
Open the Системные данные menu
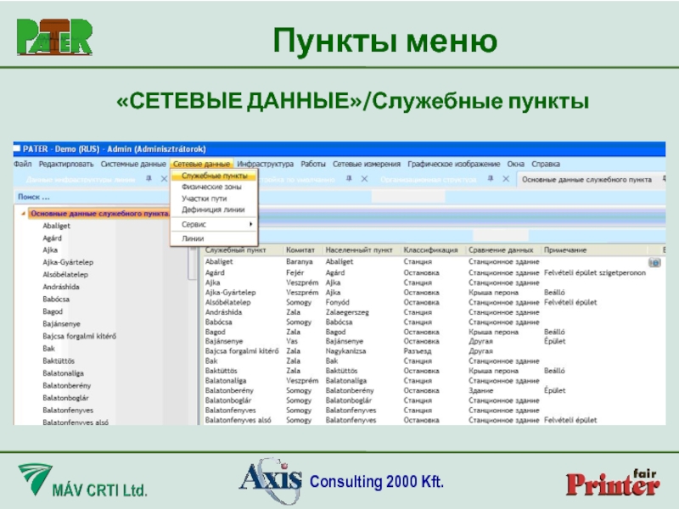tap(133, 164)
